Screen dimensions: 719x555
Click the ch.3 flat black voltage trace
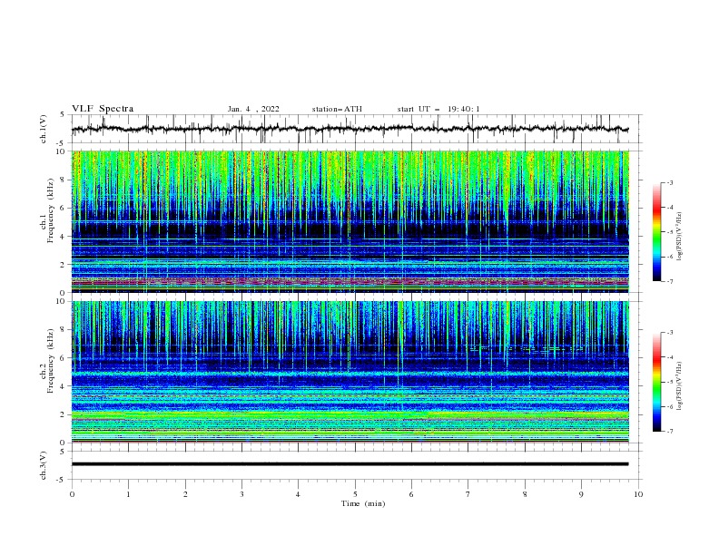pos(350,464)
